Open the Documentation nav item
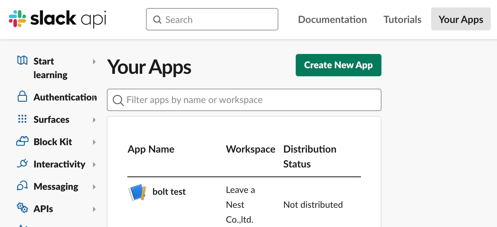 [x=332, y=20]
